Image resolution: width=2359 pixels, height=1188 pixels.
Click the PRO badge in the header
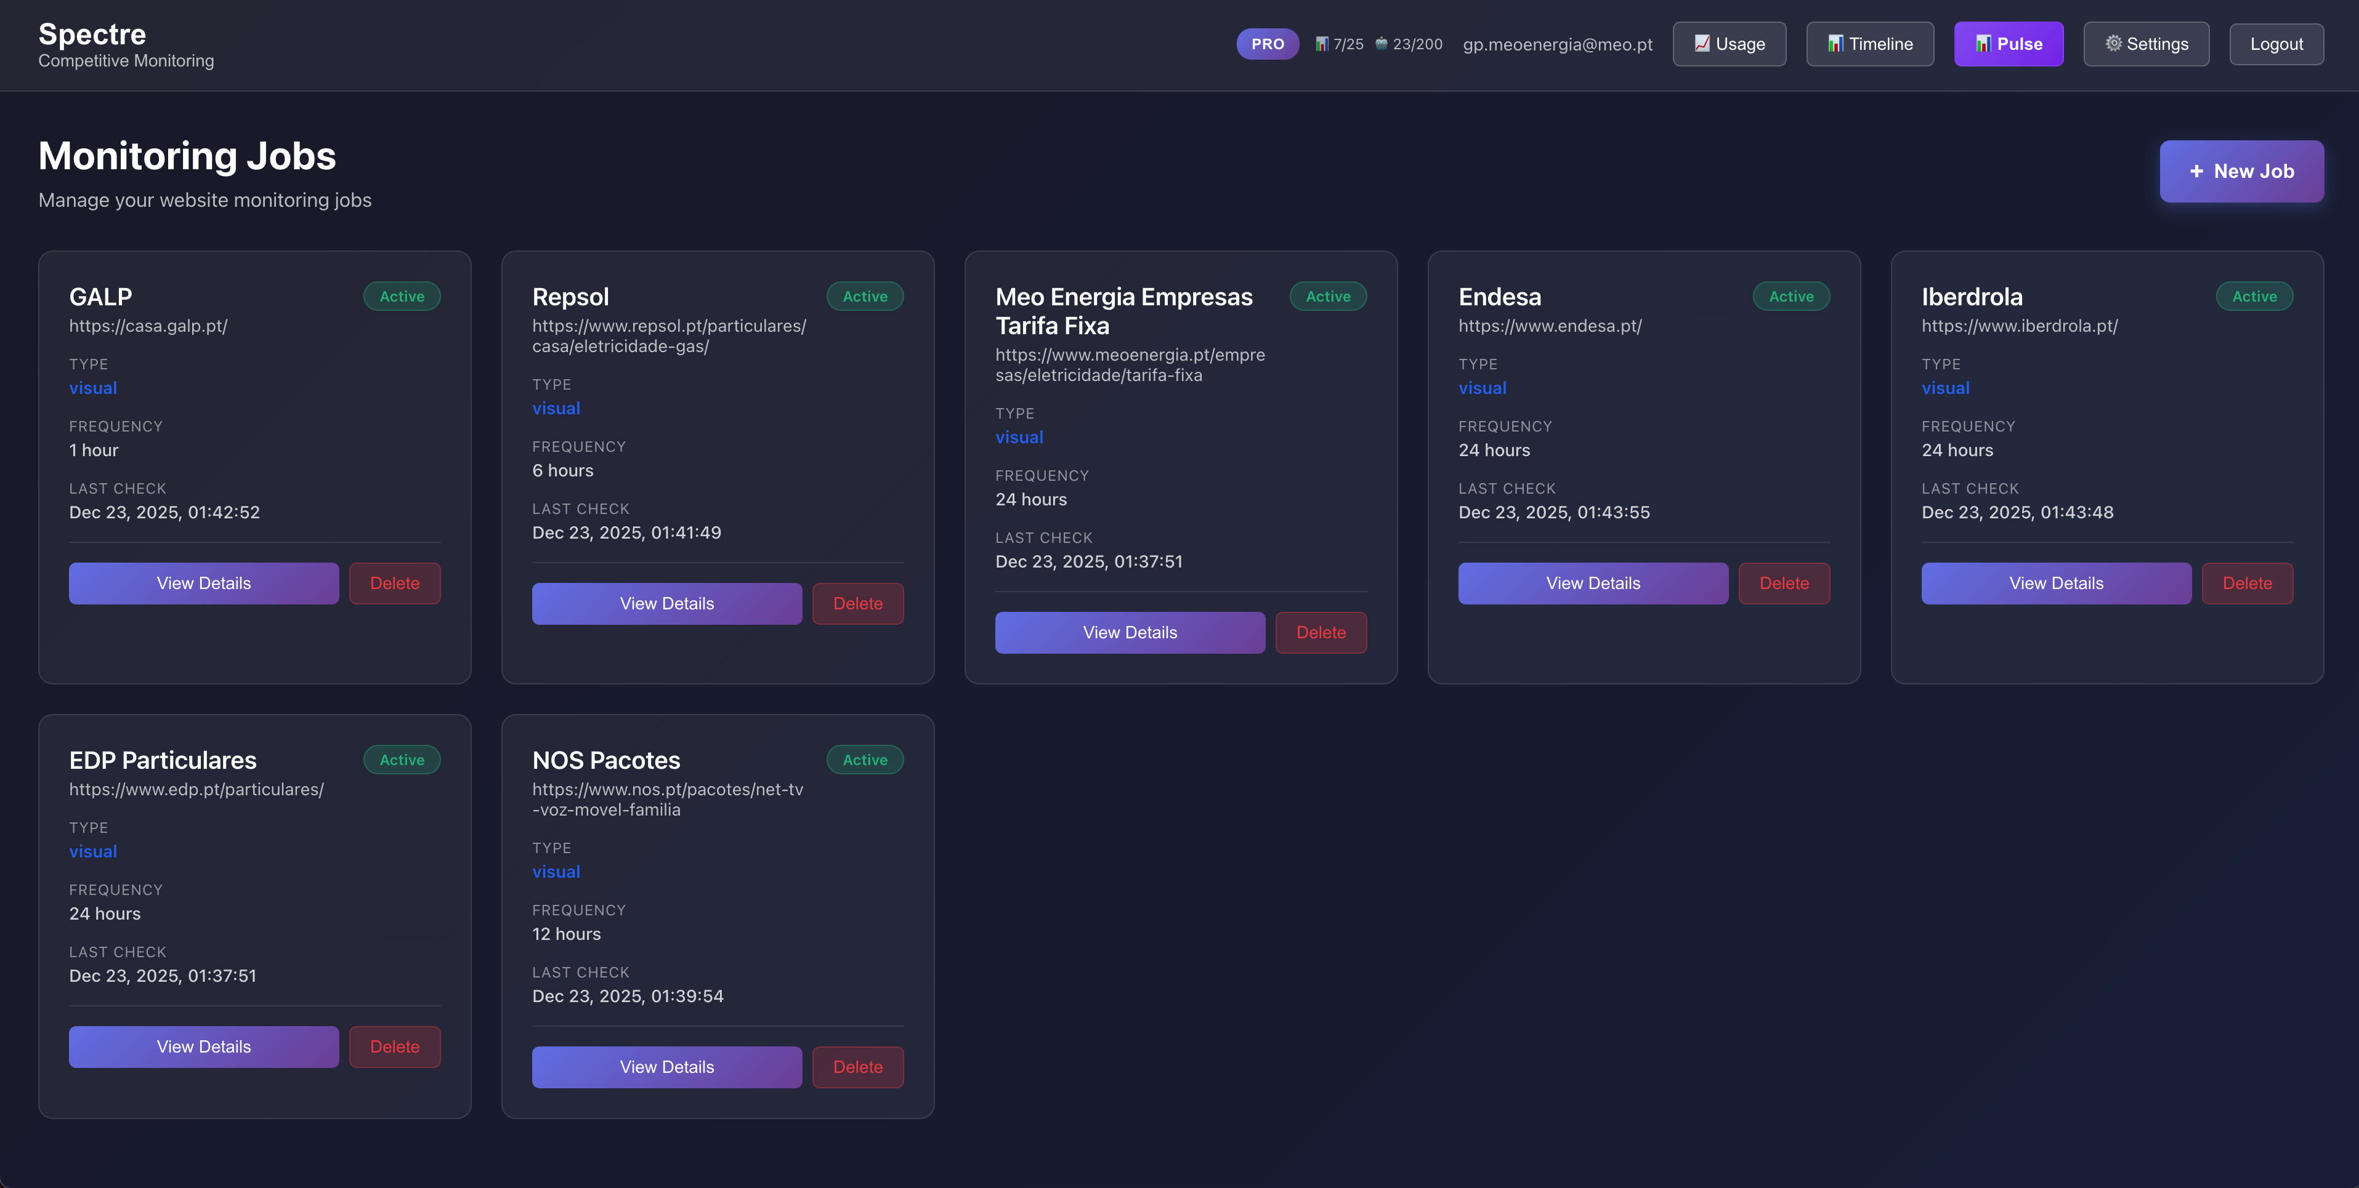[1268, 43]
